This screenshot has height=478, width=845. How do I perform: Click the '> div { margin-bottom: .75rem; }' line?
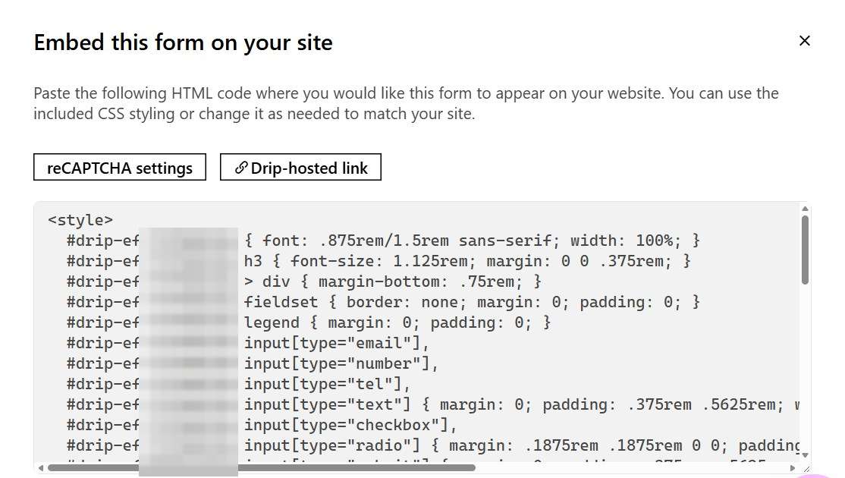tap(304, 281)
